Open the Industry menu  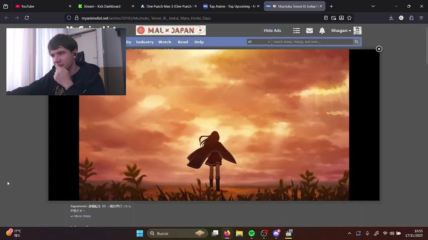coord(145,42)
